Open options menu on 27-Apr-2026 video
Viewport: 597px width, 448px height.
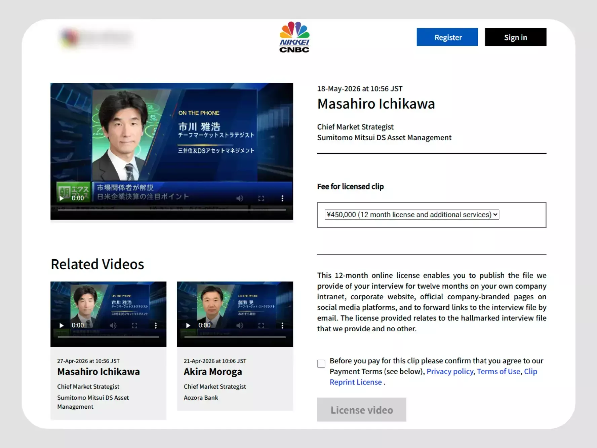click(x=156, y=326)
